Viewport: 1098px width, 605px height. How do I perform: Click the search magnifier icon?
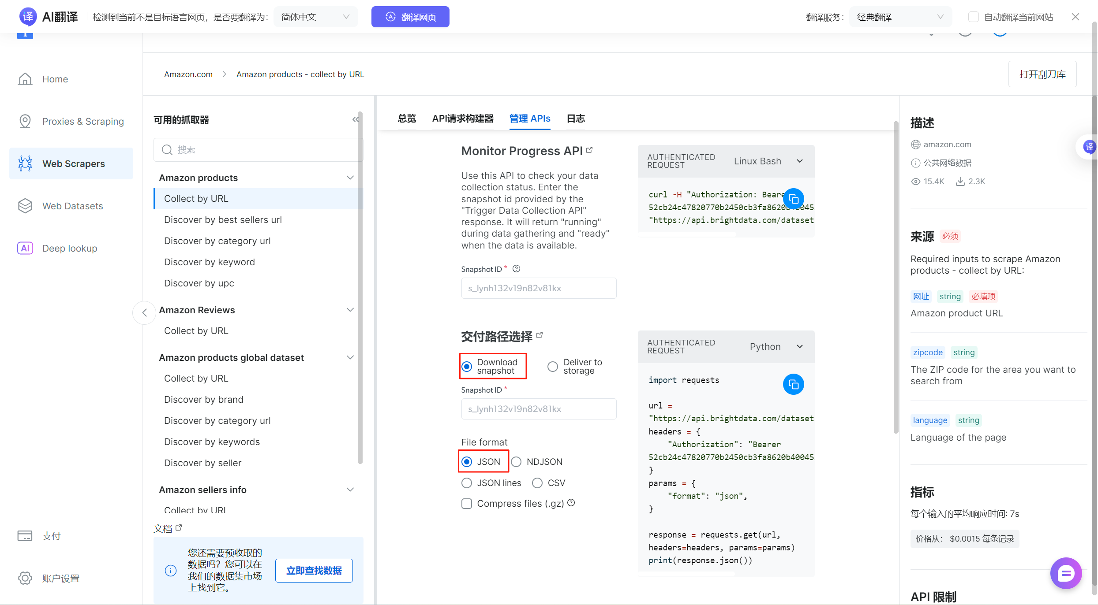tap(167, 150)
